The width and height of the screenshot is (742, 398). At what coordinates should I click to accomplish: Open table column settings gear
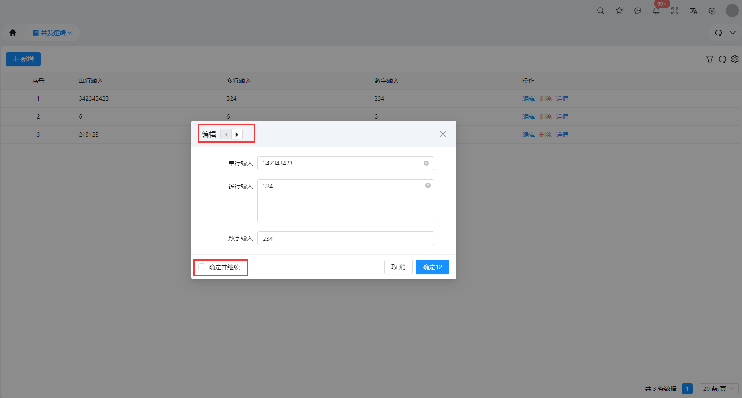point(735,59)
